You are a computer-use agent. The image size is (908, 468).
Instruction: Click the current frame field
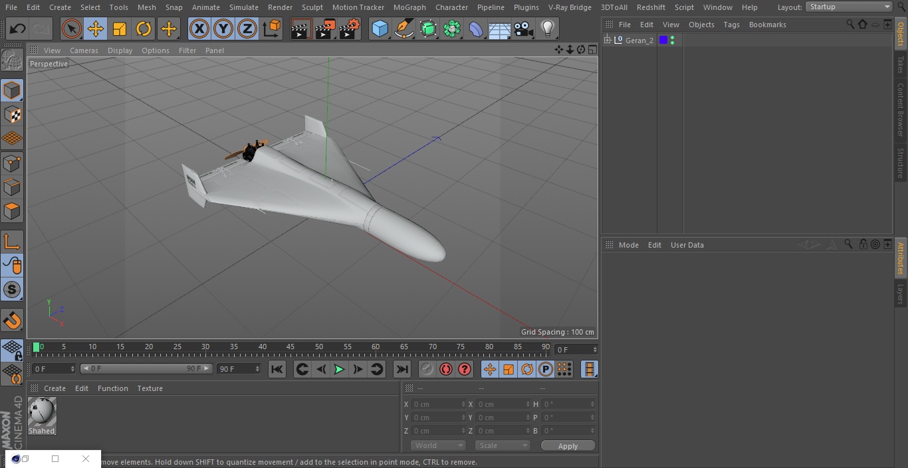576,349
